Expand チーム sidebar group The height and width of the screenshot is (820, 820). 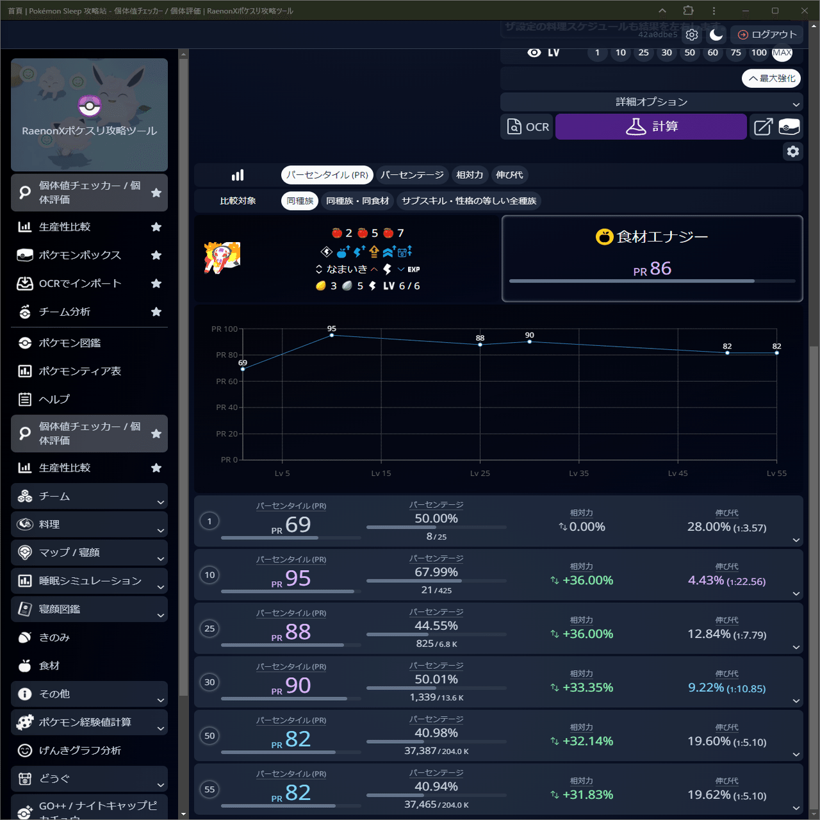89,496
